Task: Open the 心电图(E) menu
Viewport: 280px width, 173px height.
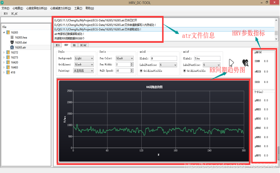Action: tap(18, 8)
